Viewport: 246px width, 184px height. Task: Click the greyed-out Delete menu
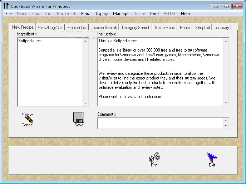tap(139, 14)
